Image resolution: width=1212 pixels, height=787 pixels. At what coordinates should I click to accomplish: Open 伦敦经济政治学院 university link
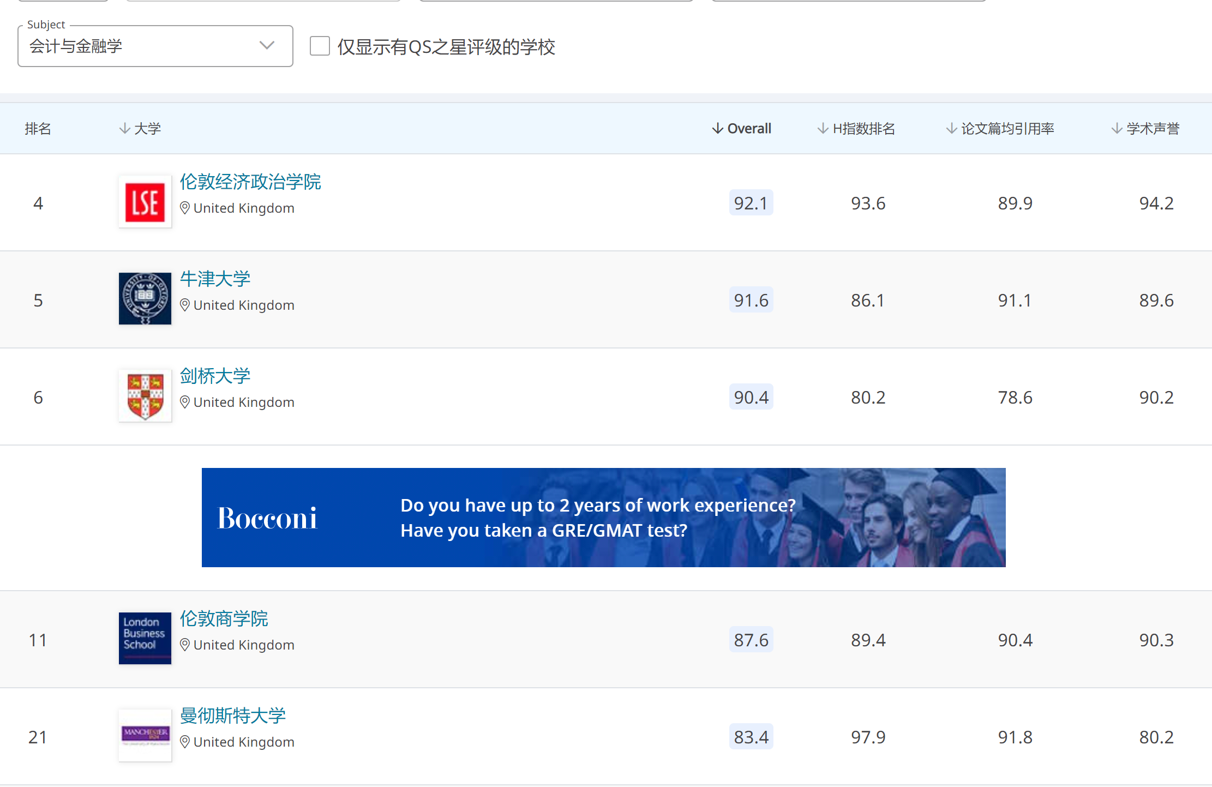click(x=250, y=182)
